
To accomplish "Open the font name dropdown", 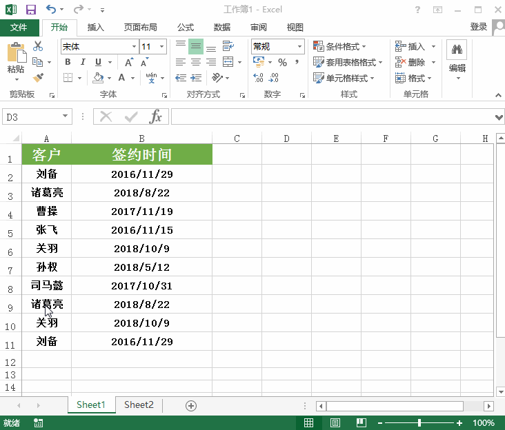I will pos(134,46).
